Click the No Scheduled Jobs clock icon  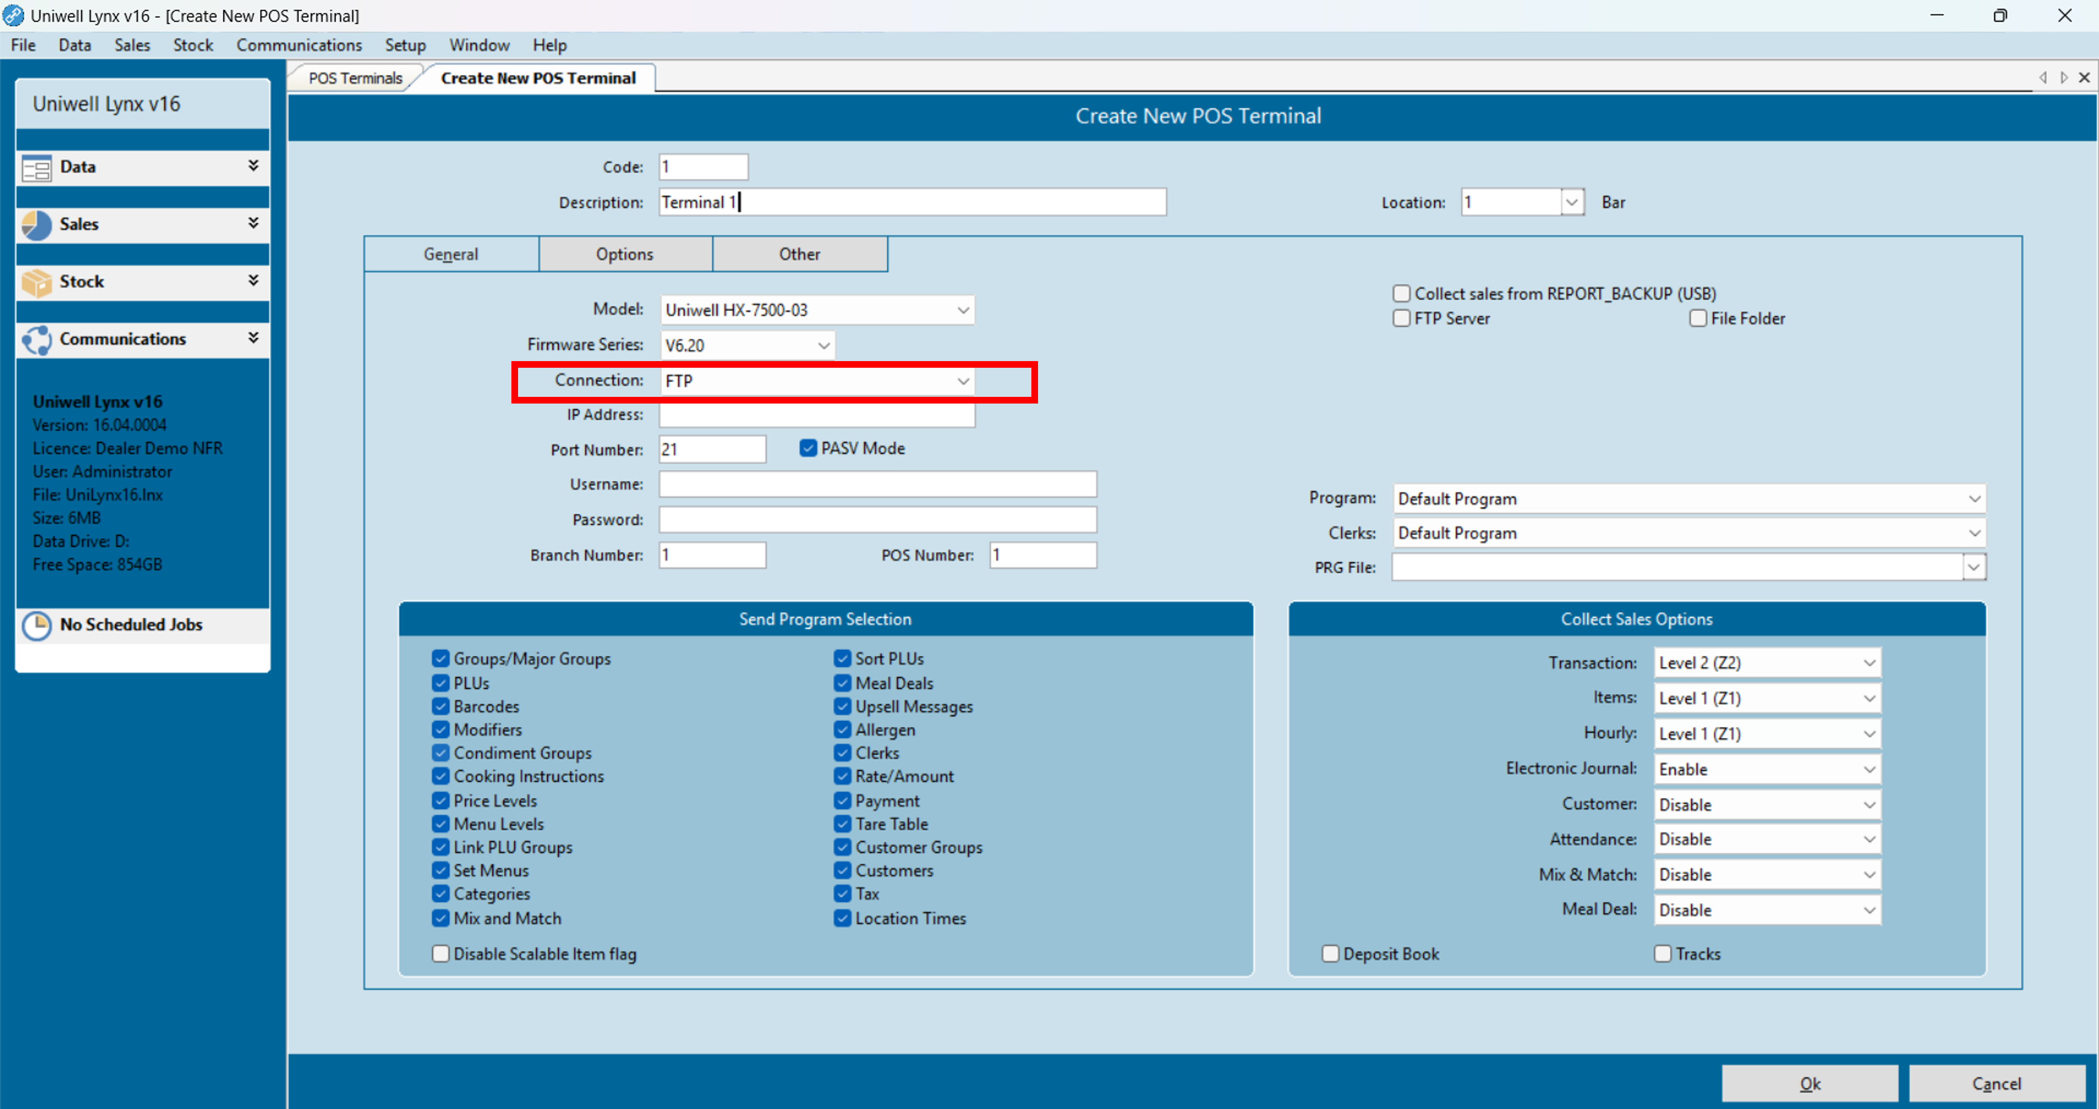[37, 626]
